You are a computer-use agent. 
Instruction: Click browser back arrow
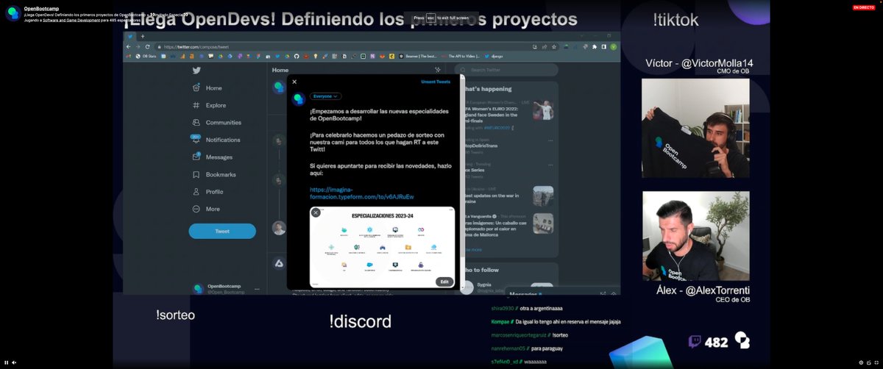pos(130,46)
